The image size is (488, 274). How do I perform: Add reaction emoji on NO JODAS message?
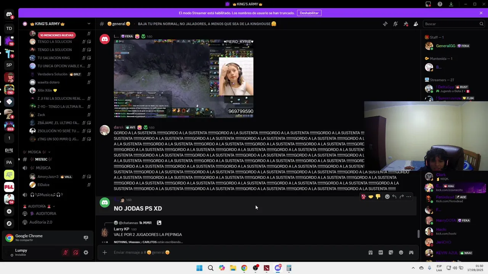click(387, 197)
